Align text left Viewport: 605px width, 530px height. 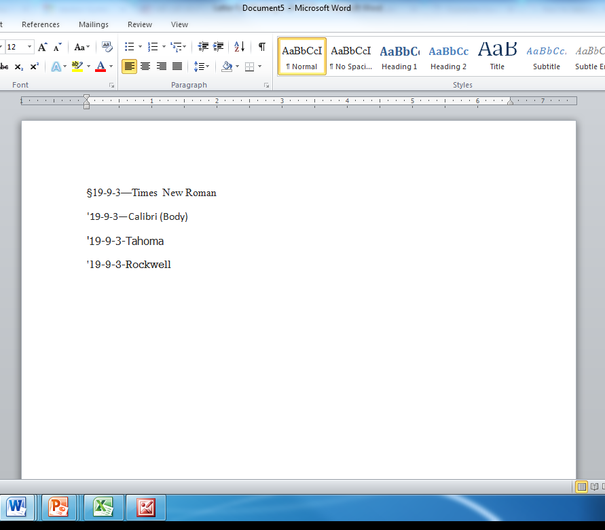(129, 67)
